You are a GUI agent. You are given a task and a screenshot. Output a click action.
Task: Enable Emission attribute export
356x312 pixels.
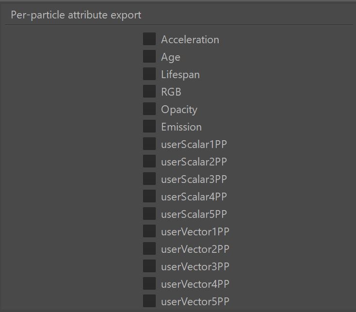(149, 126)
